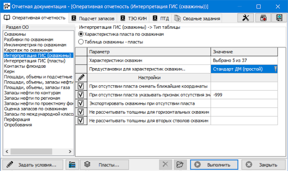Open the wrench and screwdriver settings icon

(x=246, y=18)
